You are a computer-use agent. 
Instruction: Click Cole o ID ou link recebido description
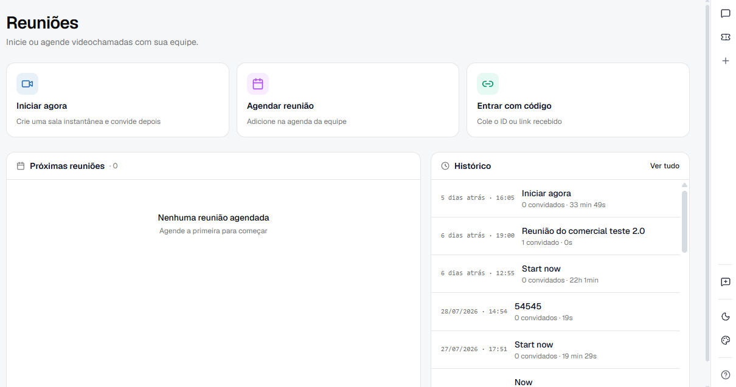pyautogui.click(x=519, y=122)
